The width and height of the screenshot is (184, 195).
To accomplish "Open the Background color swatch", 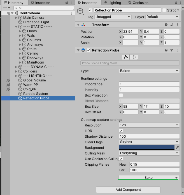I will (x=147, y=147).
